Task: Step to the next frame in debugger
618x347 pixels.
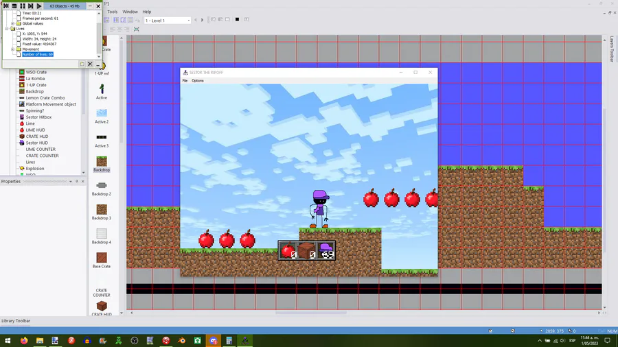Action: (x=30, y=6)
